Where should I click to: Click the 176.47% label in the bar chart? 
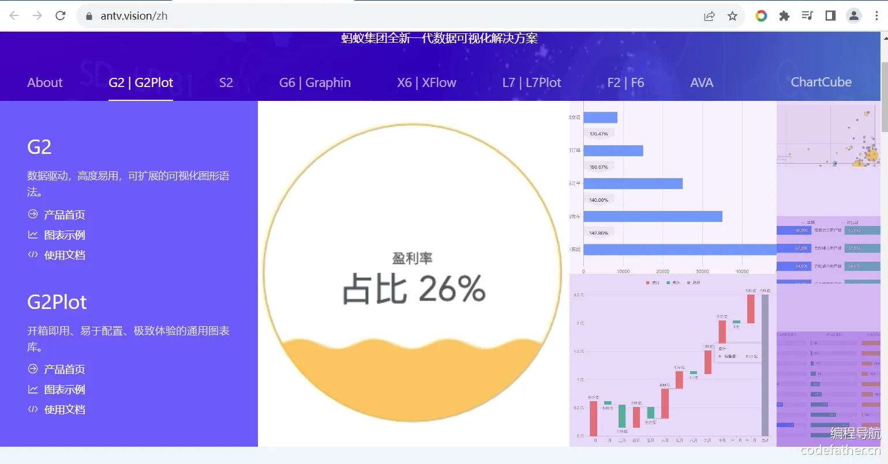[x=599, y=134]
